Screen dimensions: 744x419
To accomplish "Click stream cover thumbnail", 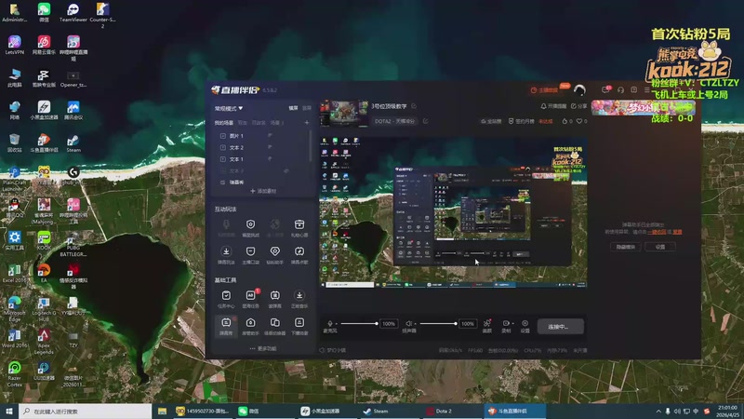I will 343,113.
